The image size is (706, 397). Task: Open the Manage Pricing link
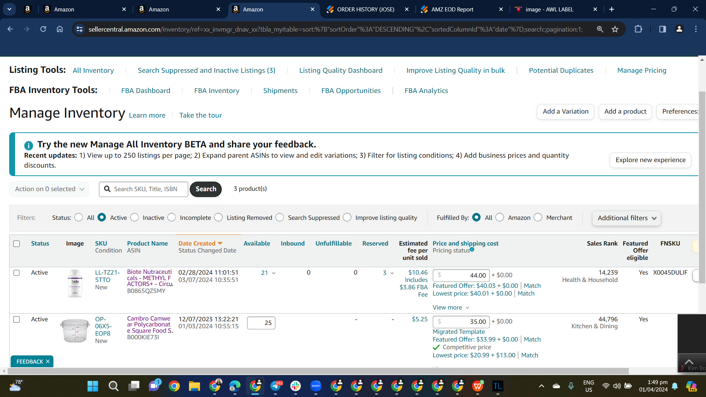pos(642,71)
